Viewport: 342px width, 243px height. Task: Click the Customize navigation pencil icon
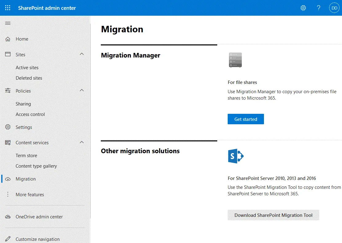point(8,239)
